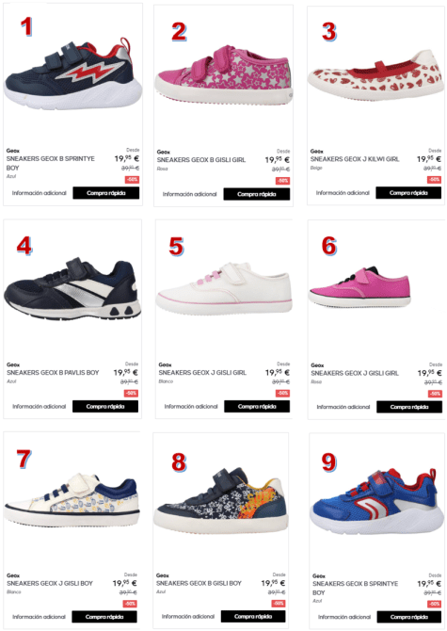Open the white J Gisli Girl sneaker image
The image size is (447, 631).
point(224,287)
